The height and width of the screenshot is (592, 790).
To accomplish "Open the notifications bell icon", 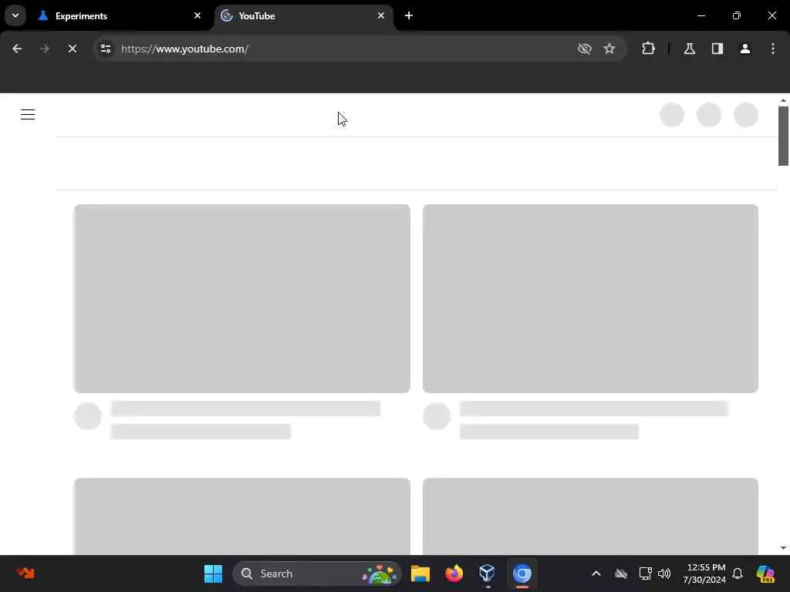I will pyautogui.click(x=738, y=573).
